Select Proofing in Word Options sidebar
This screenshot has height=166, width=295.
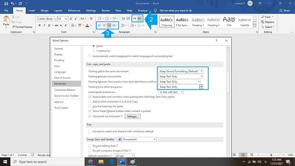[x=59, y=60]
